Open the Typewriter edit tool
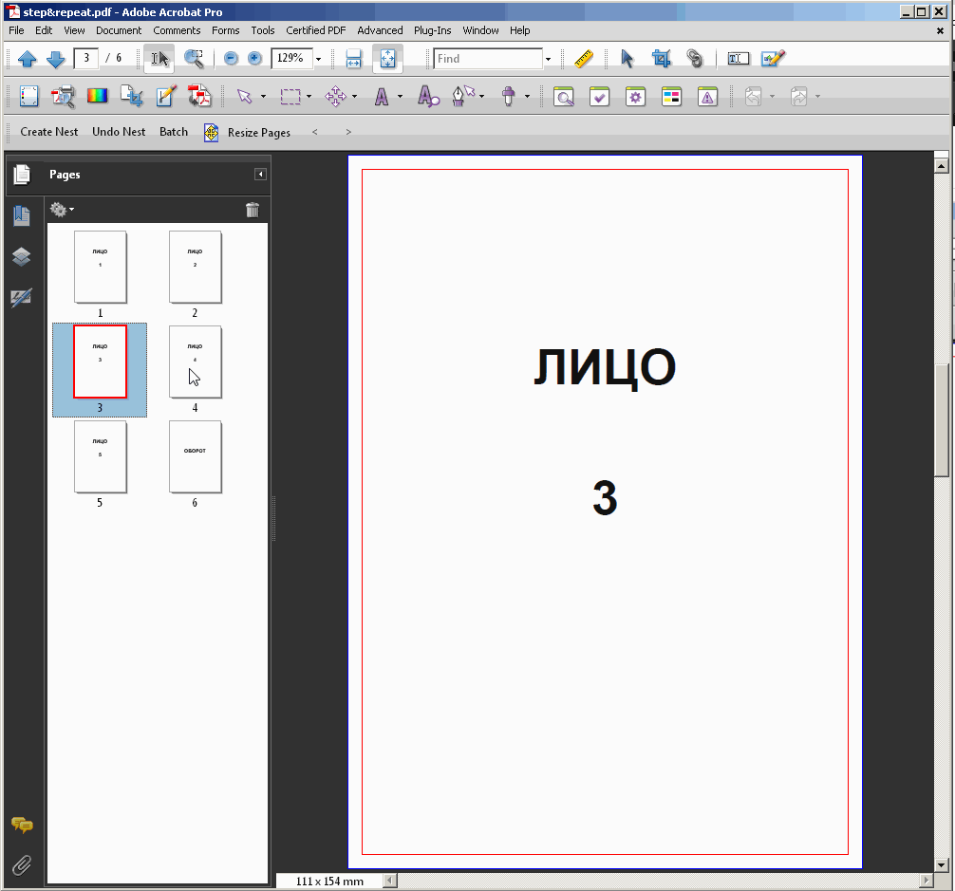The image size is (955, 891). [773, 59]
